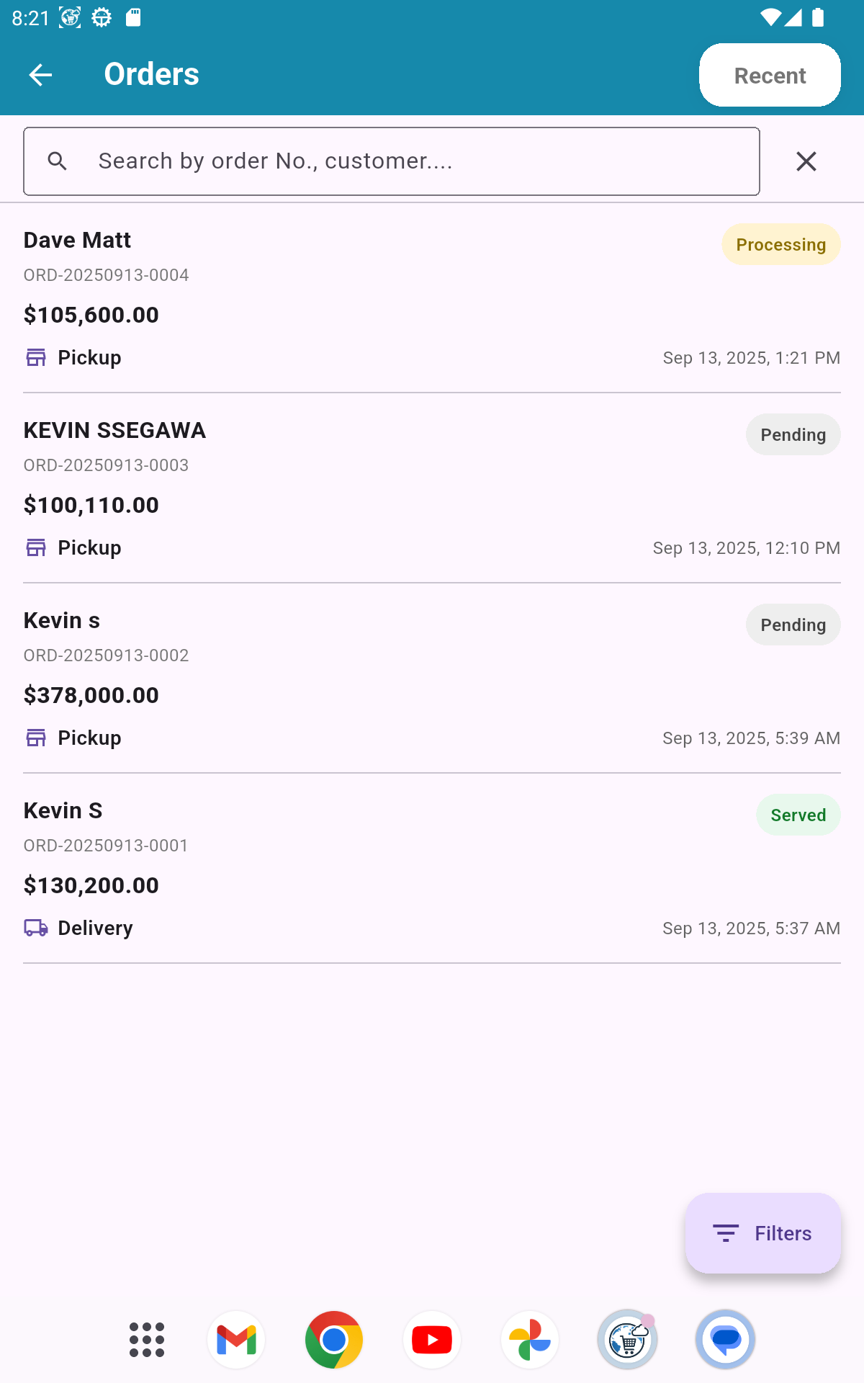Clear search with the X icon
This screenshot has width=864, height=1383.
806,161
